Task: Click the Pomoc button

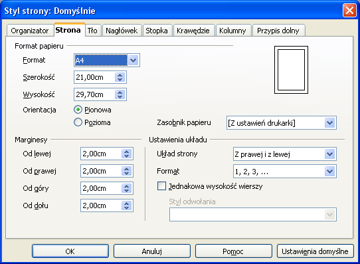Action: click(x=234, y=251)
